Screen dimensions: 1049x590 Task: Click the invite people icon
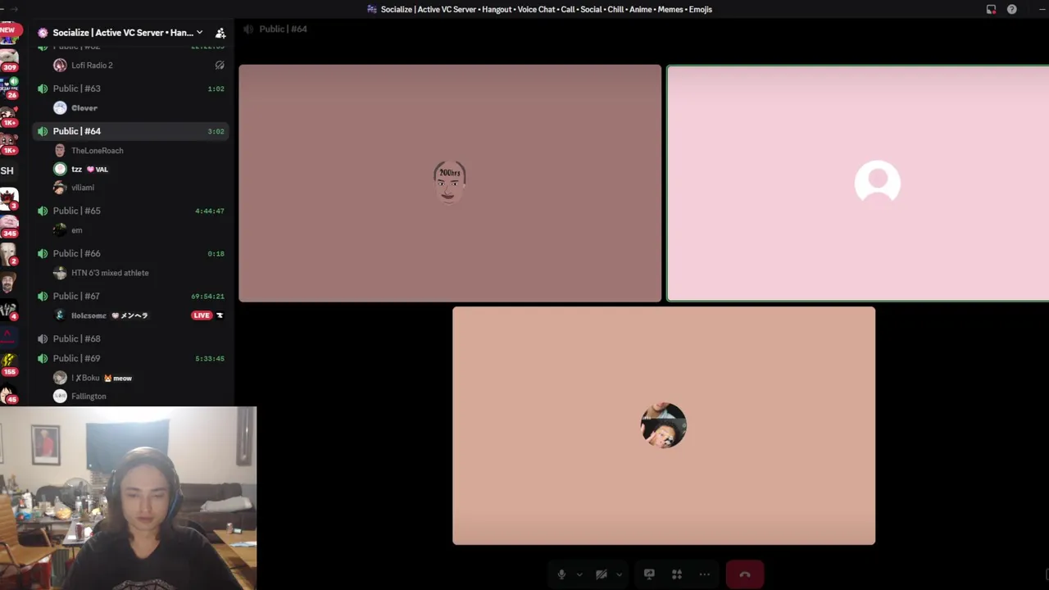pyautogui.click(x=220, y=33)
